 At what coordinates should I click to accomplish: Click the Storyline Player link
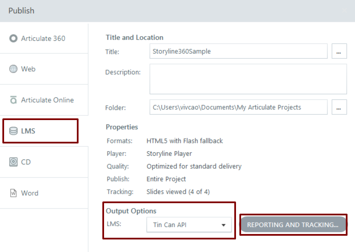pyautogui.click(x=169, y=154)
